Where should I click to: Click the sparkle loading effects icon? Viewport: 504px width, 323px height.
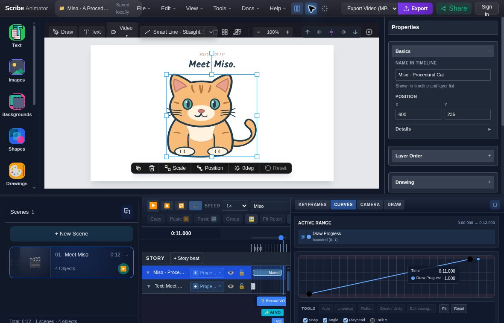(325, 9)
